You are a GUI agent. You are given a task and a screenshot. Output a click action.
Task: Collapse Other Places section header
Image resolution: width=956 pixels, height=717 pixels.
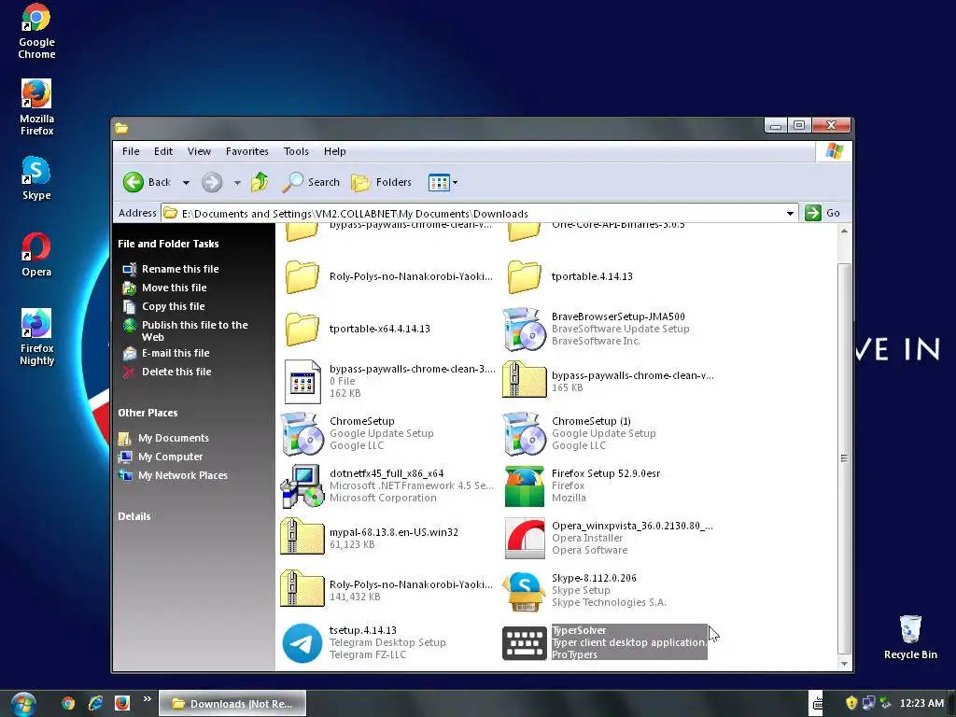148,413
